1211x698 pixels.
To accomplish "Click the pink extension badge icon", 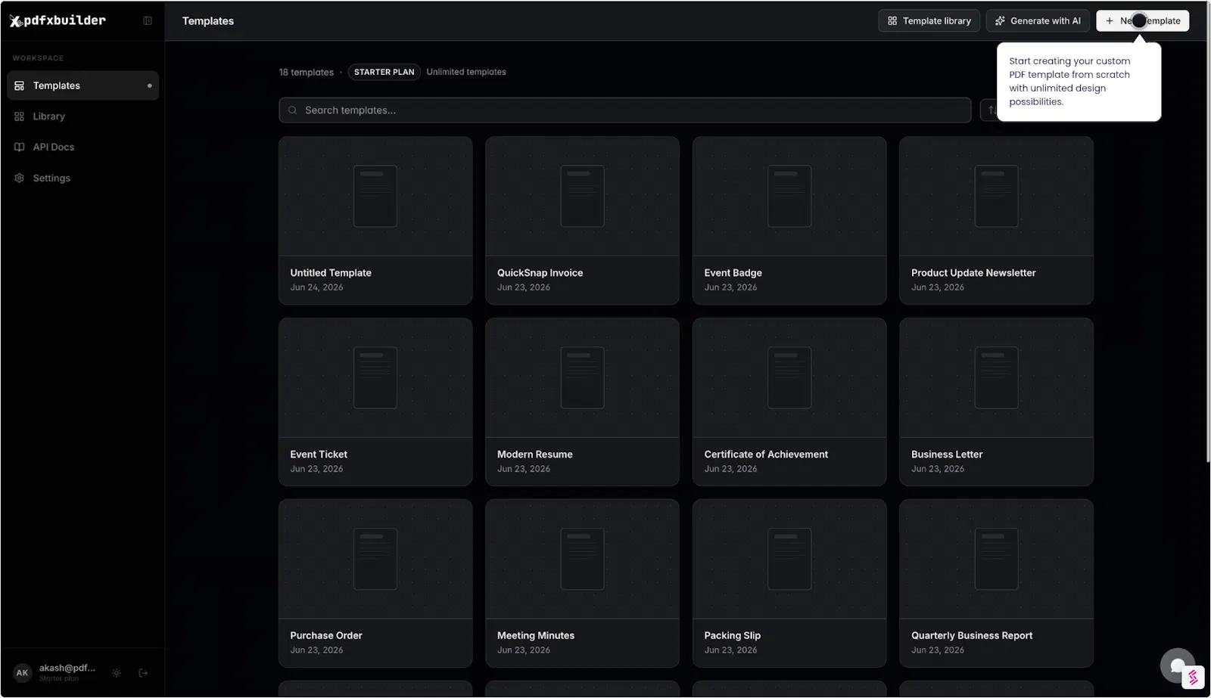I will click(1193, 678).
